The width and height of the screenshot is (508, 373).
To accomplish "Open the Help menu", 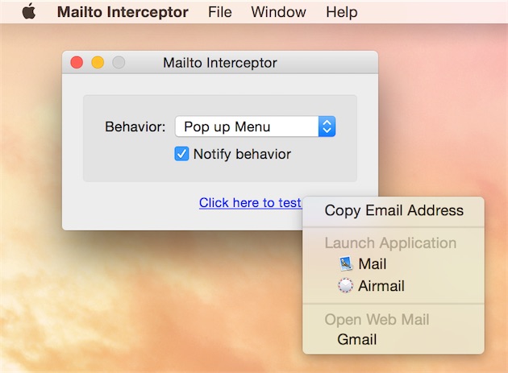I will pos(342,12).
